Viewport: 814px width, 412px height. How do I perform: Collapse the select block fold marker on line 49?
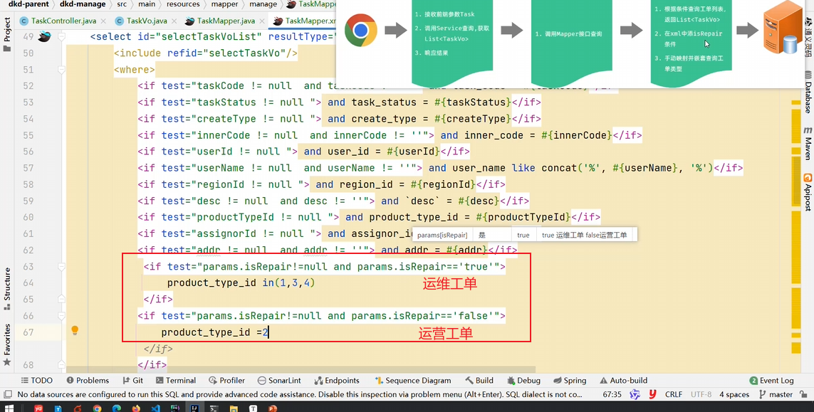[x=61, y=36]
